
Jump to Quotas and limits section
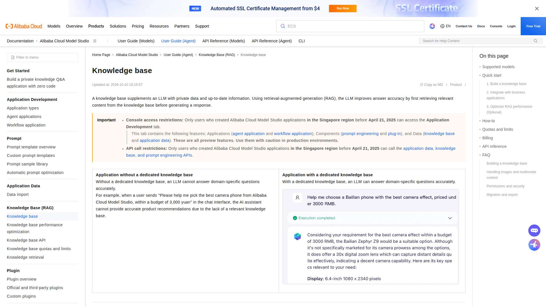[498, 129]
